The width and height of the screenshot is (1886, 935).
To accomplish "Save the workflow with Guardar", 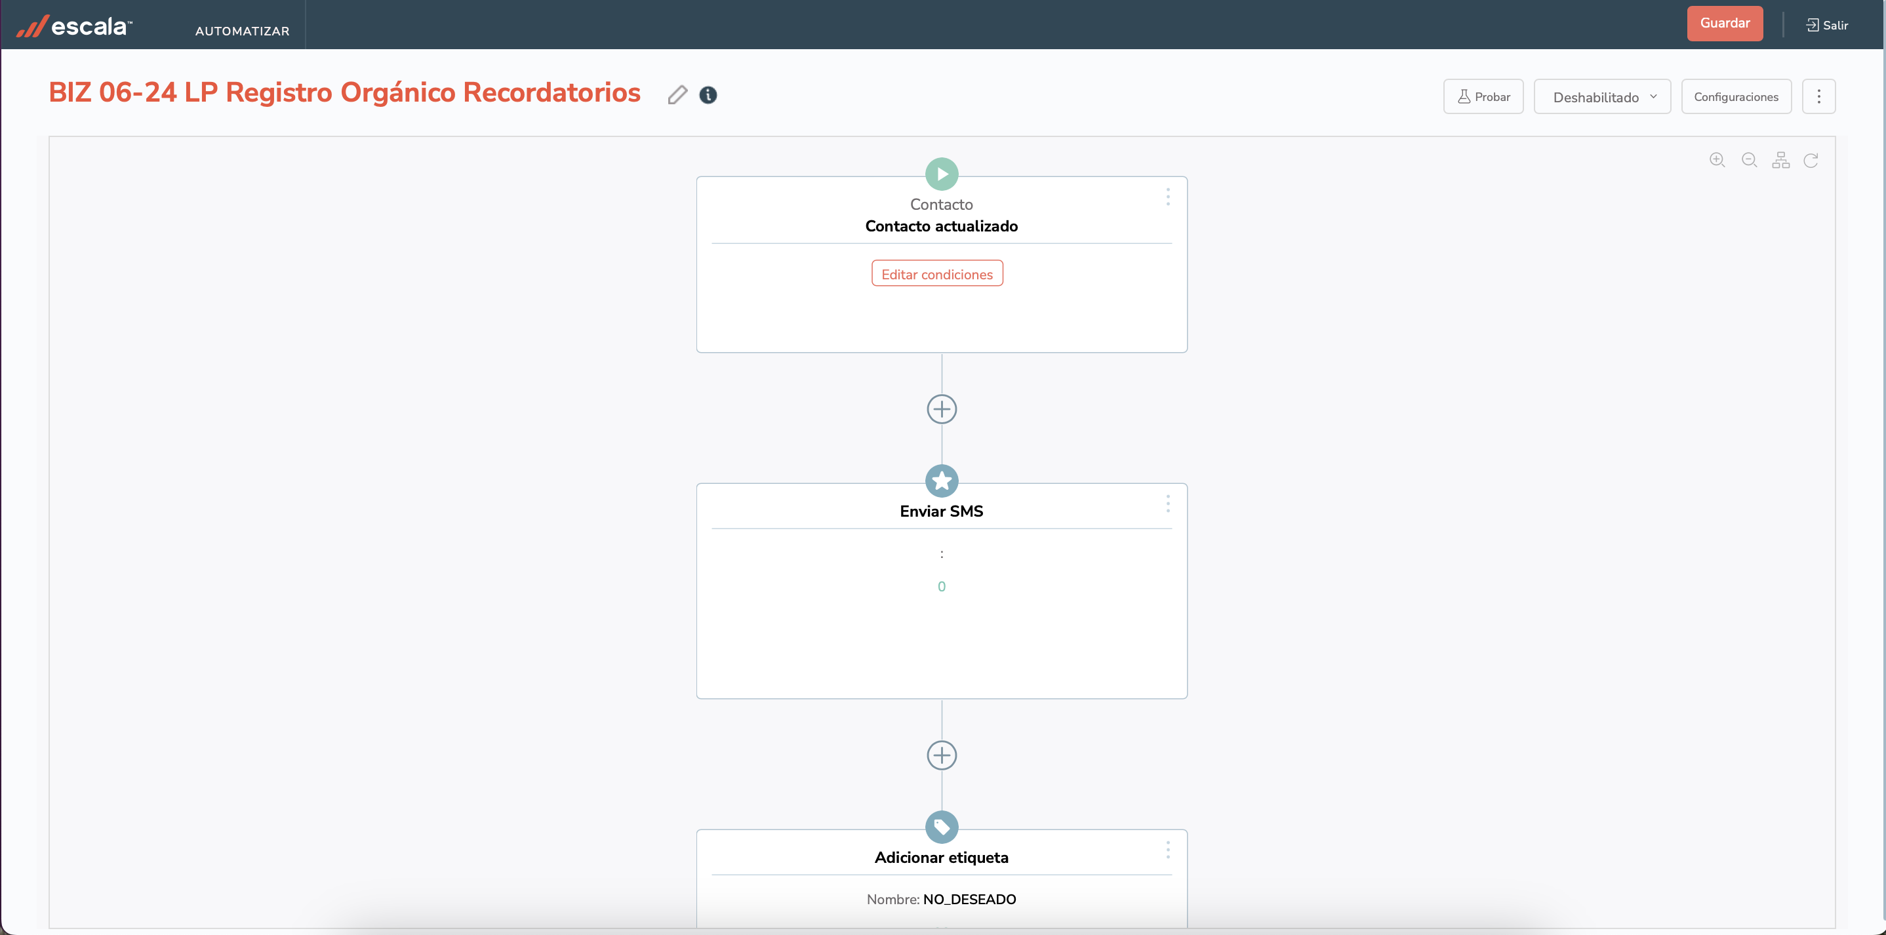I will click(x=1724, y=24).
